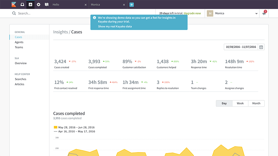This screenshot has width=278, height=156.
Task: Switch to the Monica tab
Action: (x=95, y=5)
